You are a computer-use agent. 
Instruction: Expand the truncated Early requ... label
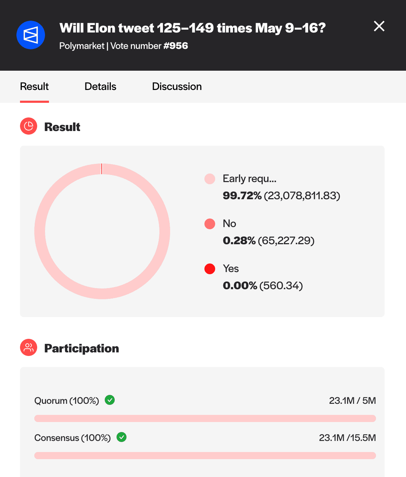point(250,179)
